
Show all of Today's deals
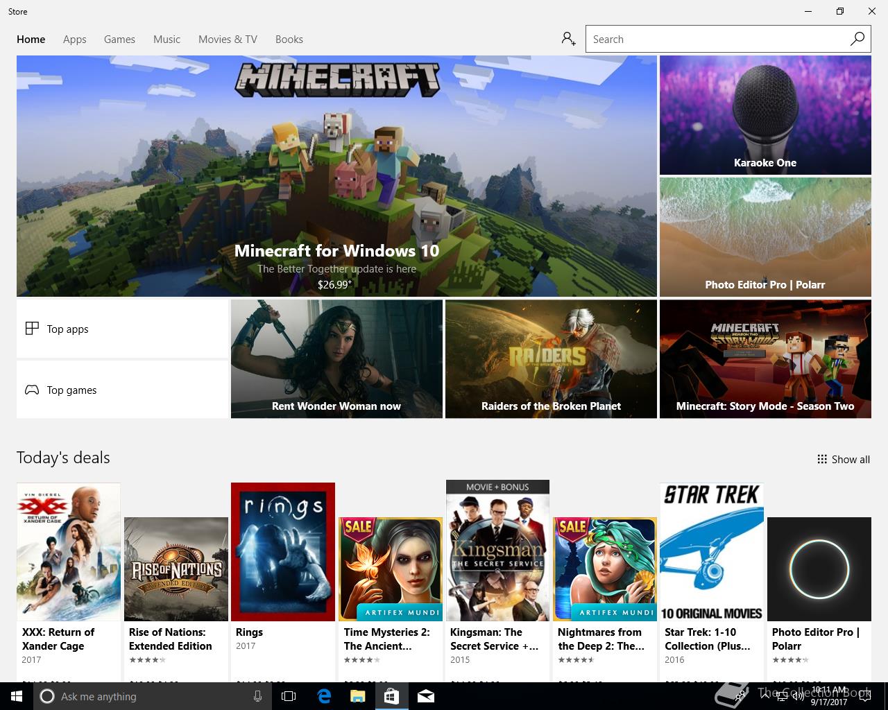tap(844, 459)
